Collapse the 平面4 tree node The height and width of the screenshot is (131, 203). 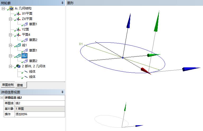point(10,35)
